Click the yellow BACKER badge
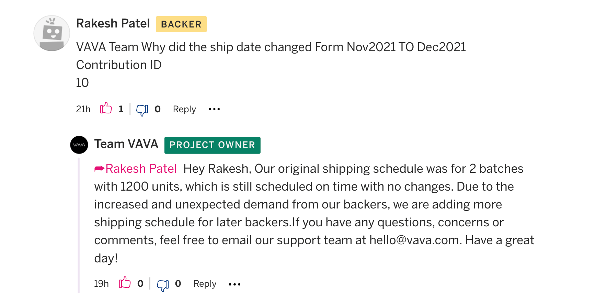The width and height of the screenshot is (607, 305). 181,24
